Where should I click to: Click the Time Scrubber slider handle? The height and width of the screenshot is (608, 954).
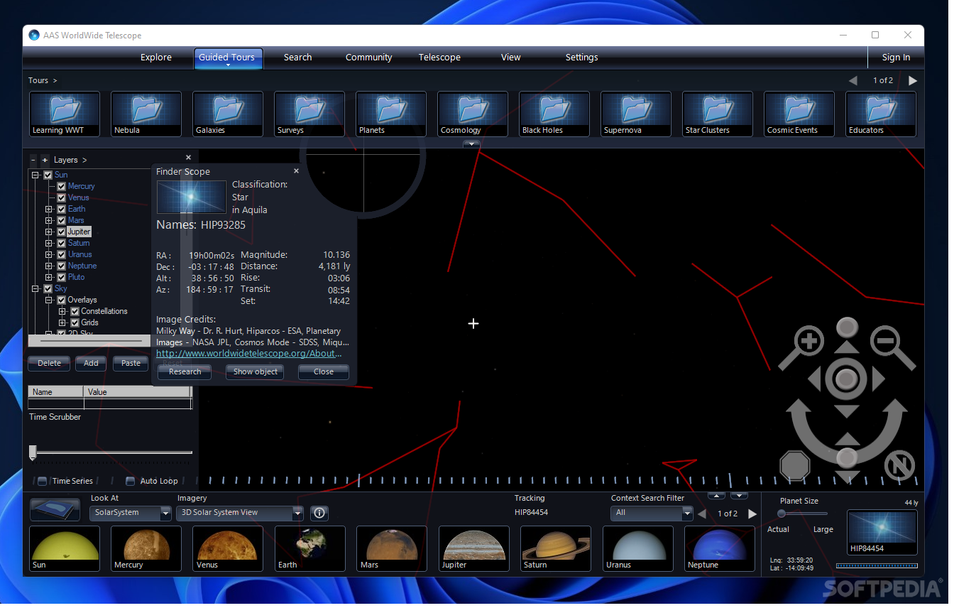33,452
